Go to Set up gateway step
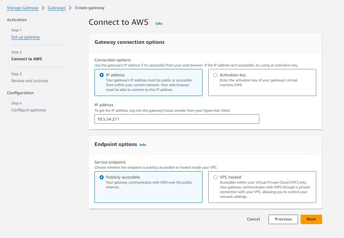The height and width of the screenshot is (238, 344). [x=26, y=37]
